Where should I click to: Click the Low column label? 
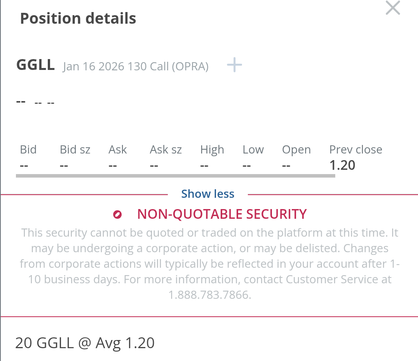pyautogui.click(x=253, y=150)
